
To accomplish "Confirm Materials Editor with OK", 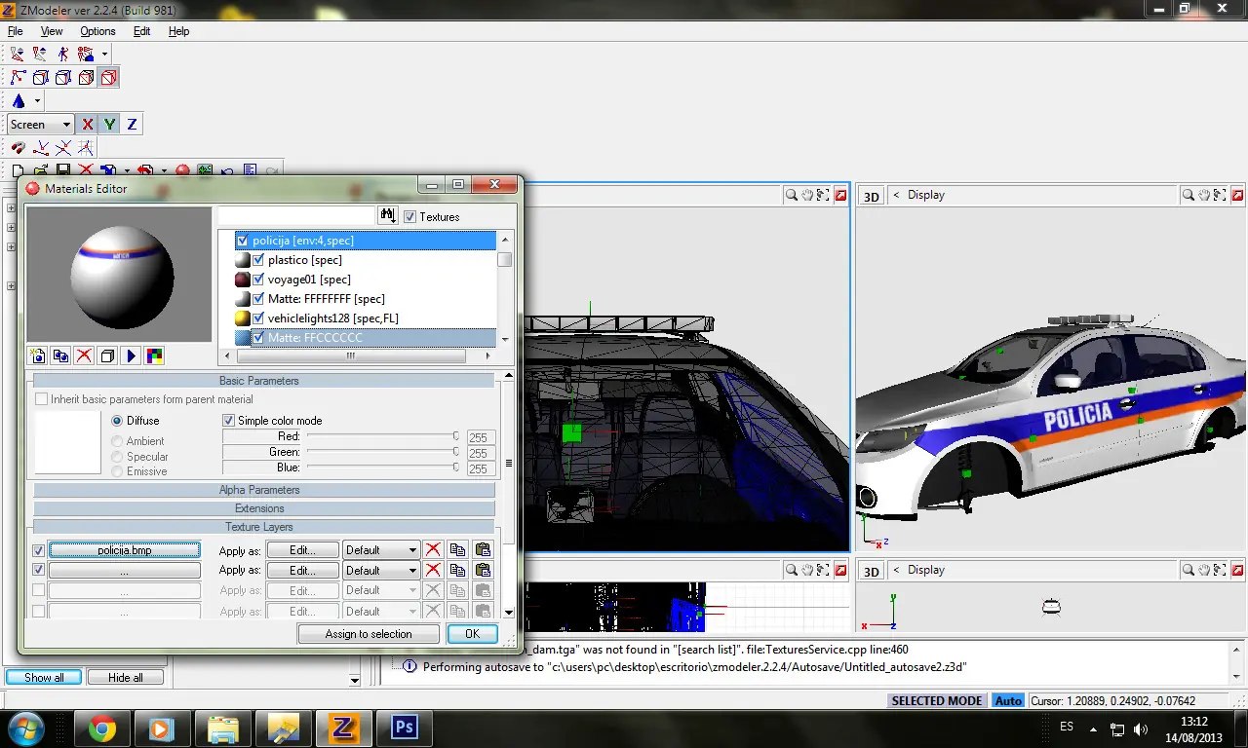I will point(472,634).
